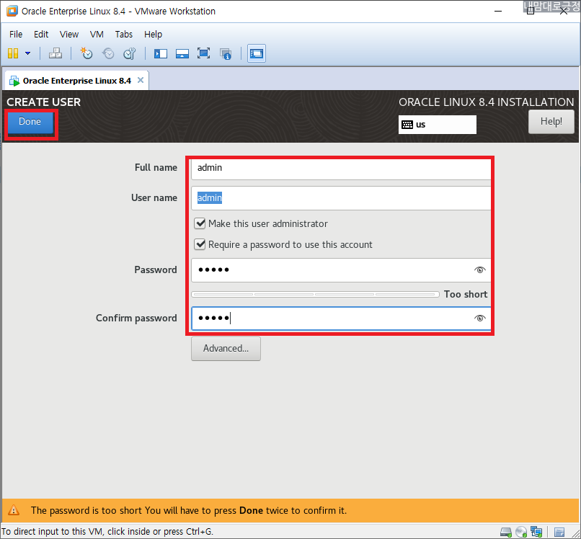
Task: Toggle the thumbnail bar view icon
Action: [182, 53]
